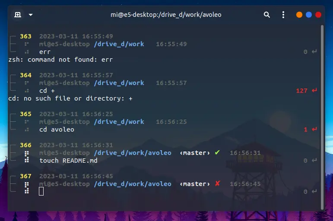The image size is (333, 221).
Task: Click ‹master› branch in prompt 366
Action: [195, 153]
